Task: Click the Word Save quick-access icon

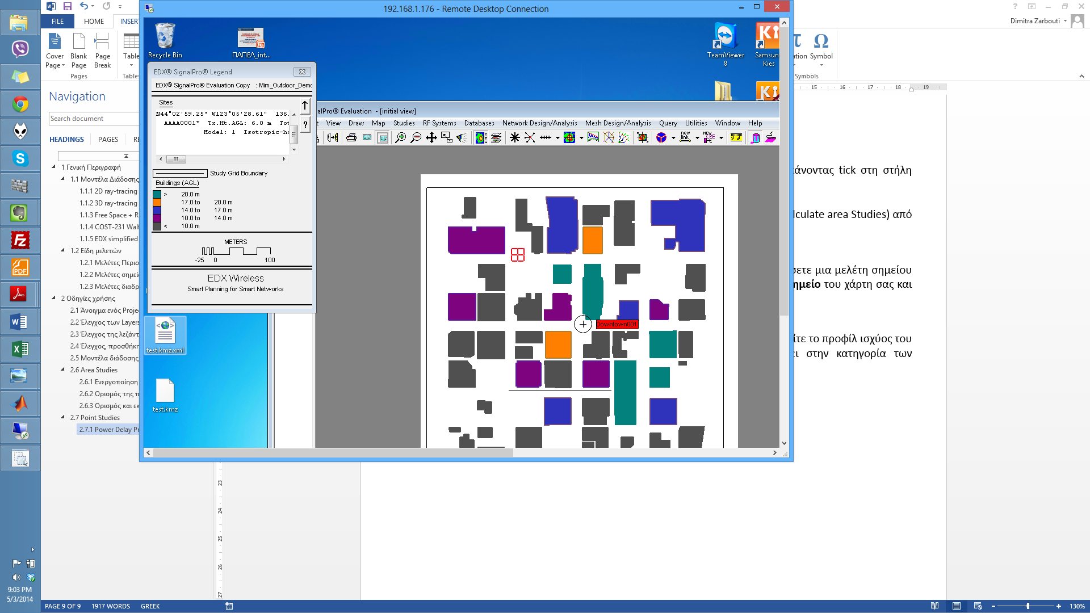Action: click(x=67, y=6)
